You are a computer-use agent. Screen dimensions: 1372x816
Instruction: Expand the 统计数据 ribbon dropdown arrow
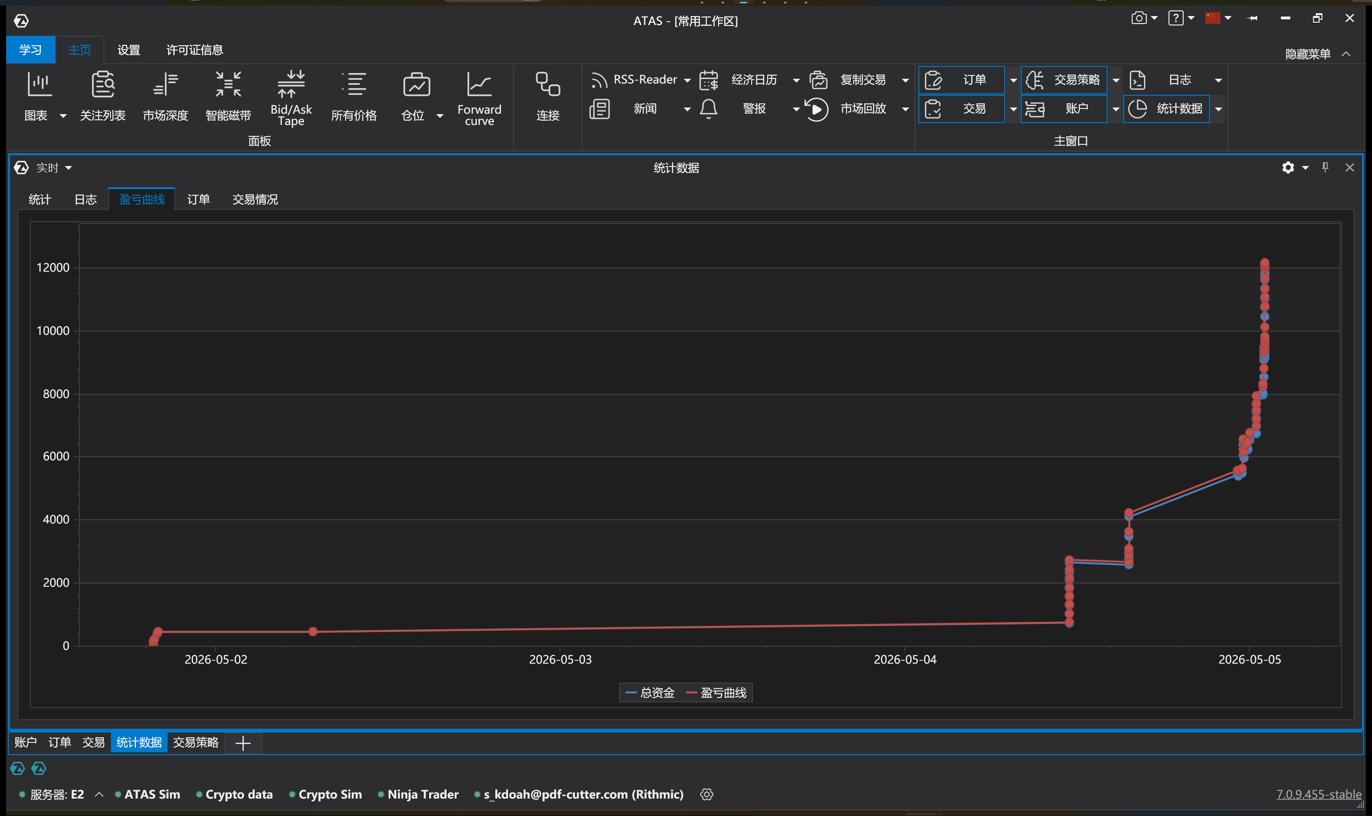click(1219, 109)
